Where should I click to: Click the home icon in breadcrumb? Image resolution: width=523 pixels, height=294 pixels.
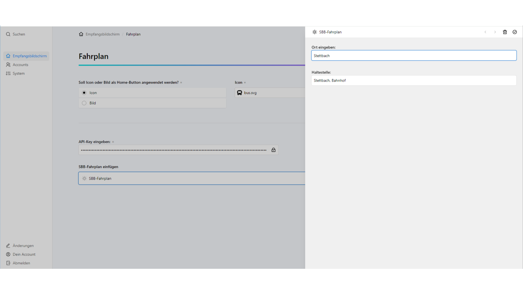pyautogui.click(x=81, y=34)
